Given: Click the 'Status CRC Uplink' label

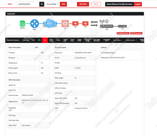Looking at the screenshot, I should (x=61, y=98).
